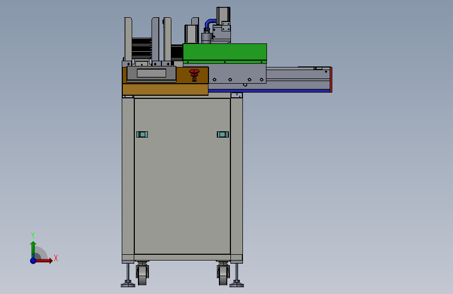Select the left teal door handle

[x=142, y=134]
